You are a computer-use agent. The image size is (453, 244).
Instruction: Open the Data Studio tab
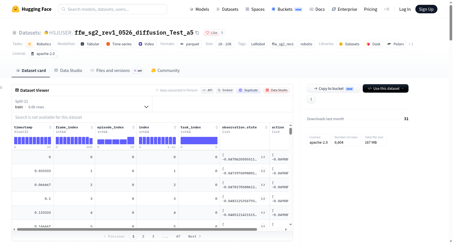(68, 70)
